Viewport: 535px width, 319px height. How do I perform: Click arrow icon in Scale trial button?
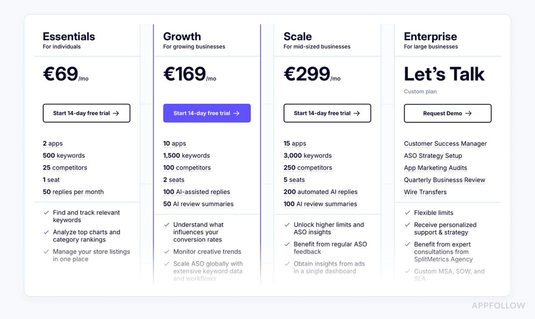357,113
